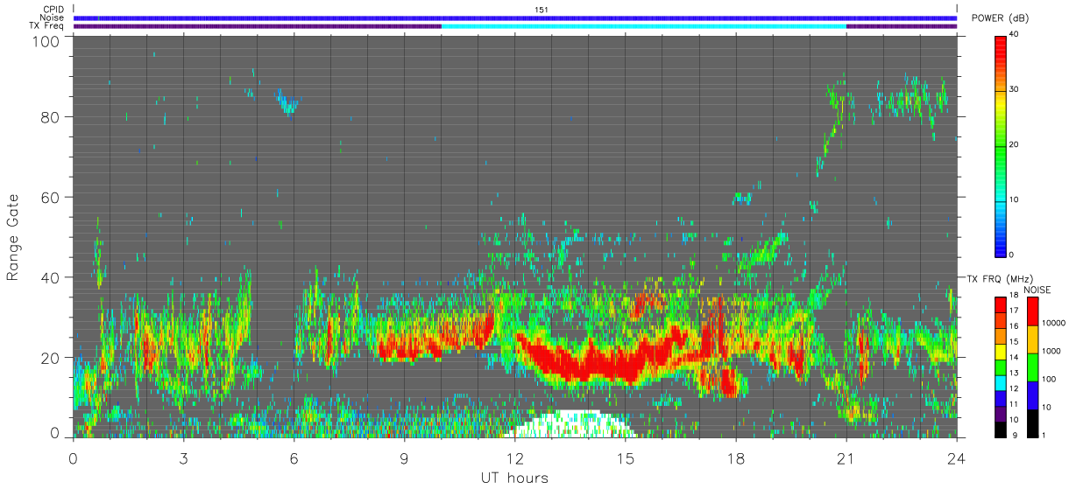
Task: Click the cyan scatter patch near 6 UT, gate 83
Action: [287, 102]
